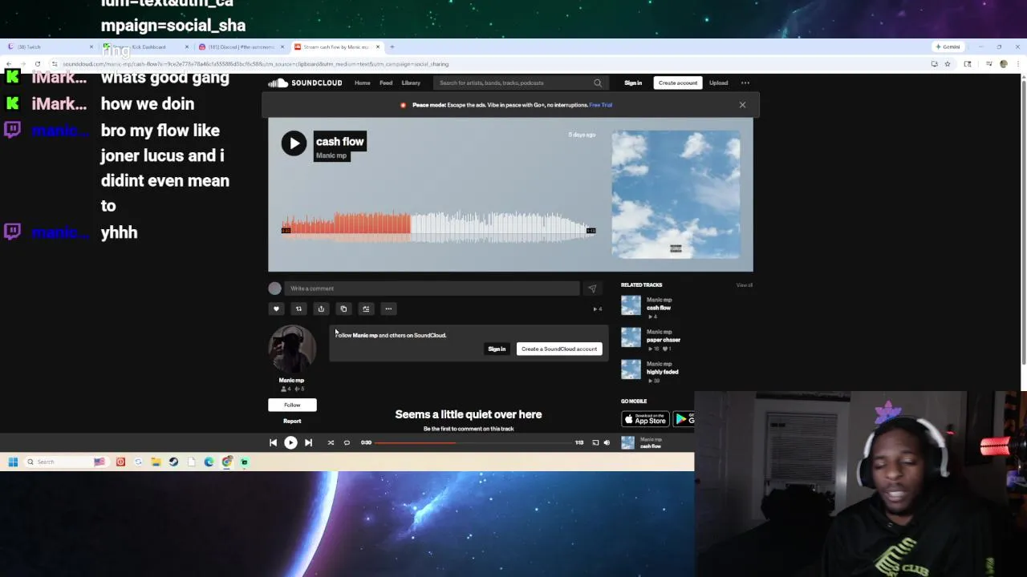1027x577 pixels.
Task: Toggle shuffle in the player bar
Action: [x=331, y=442]
